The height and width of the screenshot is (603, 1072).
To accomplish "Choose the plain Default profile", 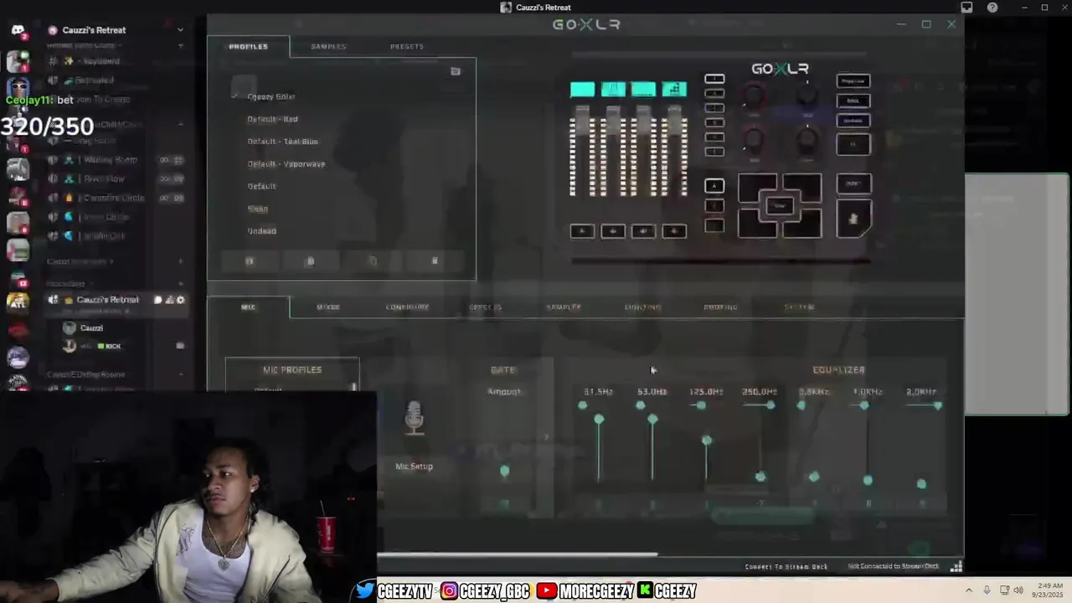I will (261, 186).
